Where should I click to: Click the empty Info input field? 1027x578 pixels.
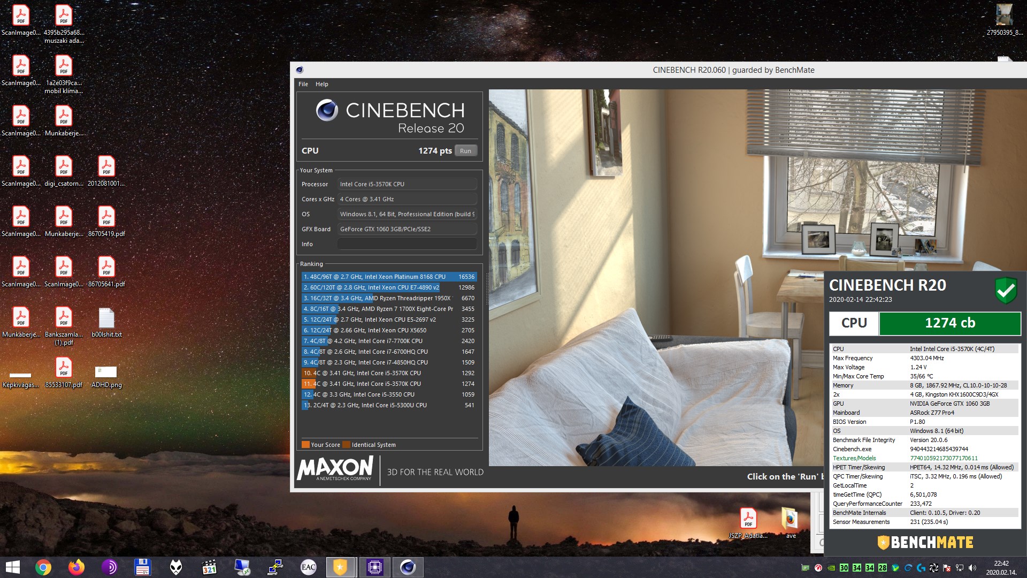point(407,244)
